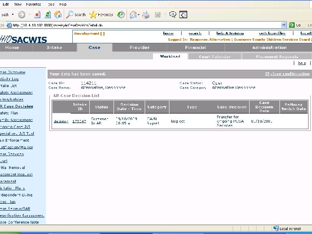
Task: Open the Back button history dropdown
Action: click(13, 15)
